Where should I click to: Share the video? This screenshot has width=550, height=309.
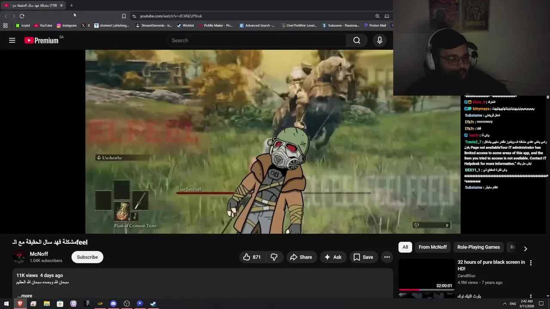(301, 257)
